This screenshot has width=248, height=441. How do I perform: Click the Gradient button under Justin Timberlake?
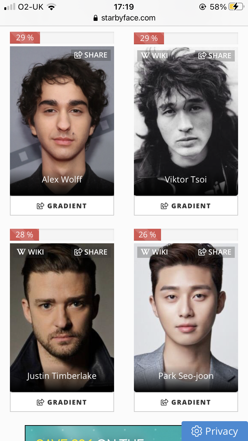click(x=62, y=402)
